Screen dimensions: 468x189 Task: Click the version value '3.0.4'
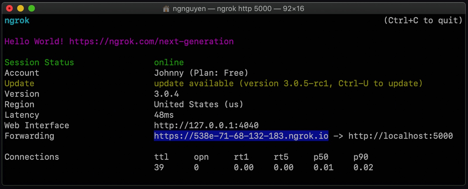point(166,94)
